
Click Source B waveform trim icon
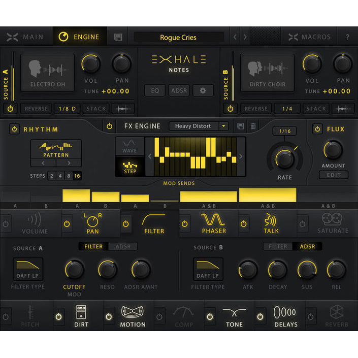coord(343,109)
